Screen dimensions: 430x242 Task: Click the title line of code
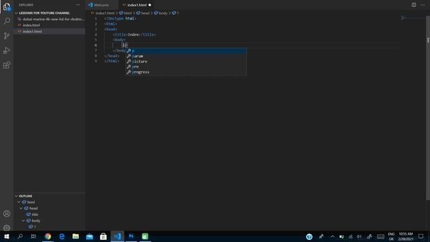[134, 34]
